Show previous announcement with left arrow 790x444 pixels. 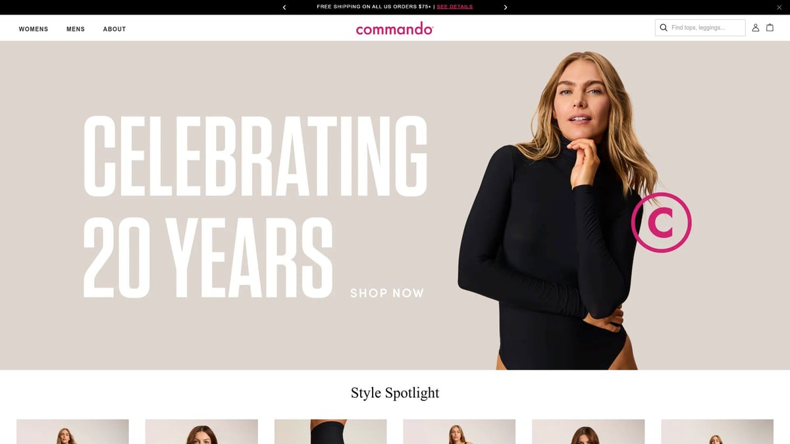(x=284, y=7)
